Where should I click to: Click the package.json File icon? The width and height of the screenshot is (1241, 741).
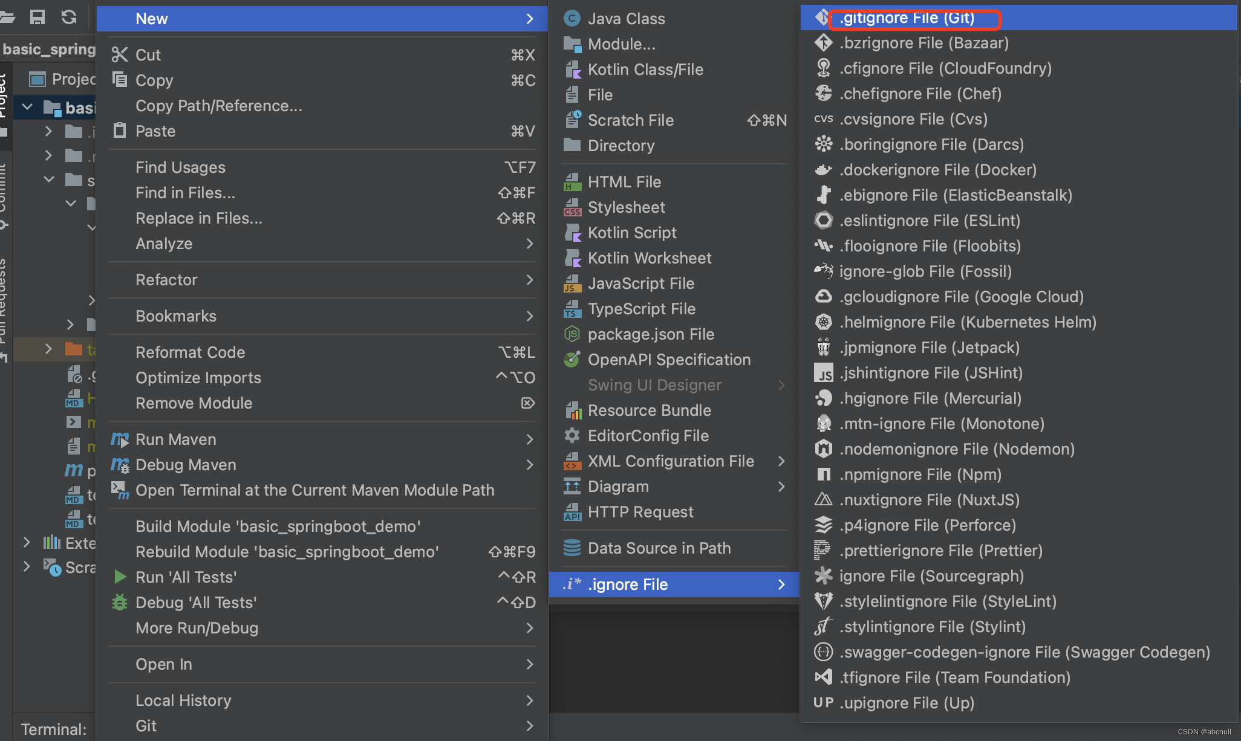(x=572, y=334)
